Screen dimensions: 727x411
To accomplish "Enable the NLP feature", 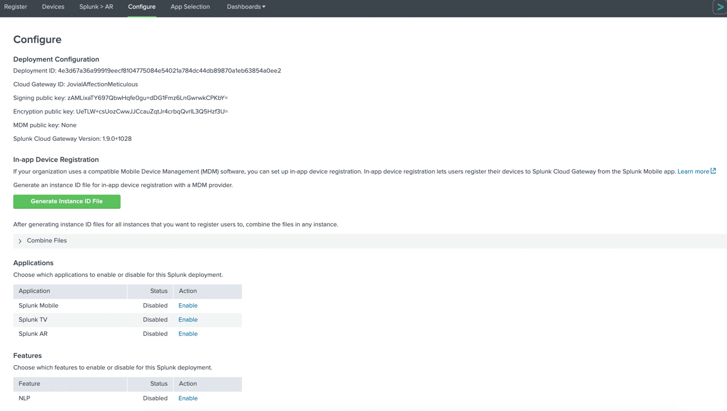I will (x=188, y=399).
